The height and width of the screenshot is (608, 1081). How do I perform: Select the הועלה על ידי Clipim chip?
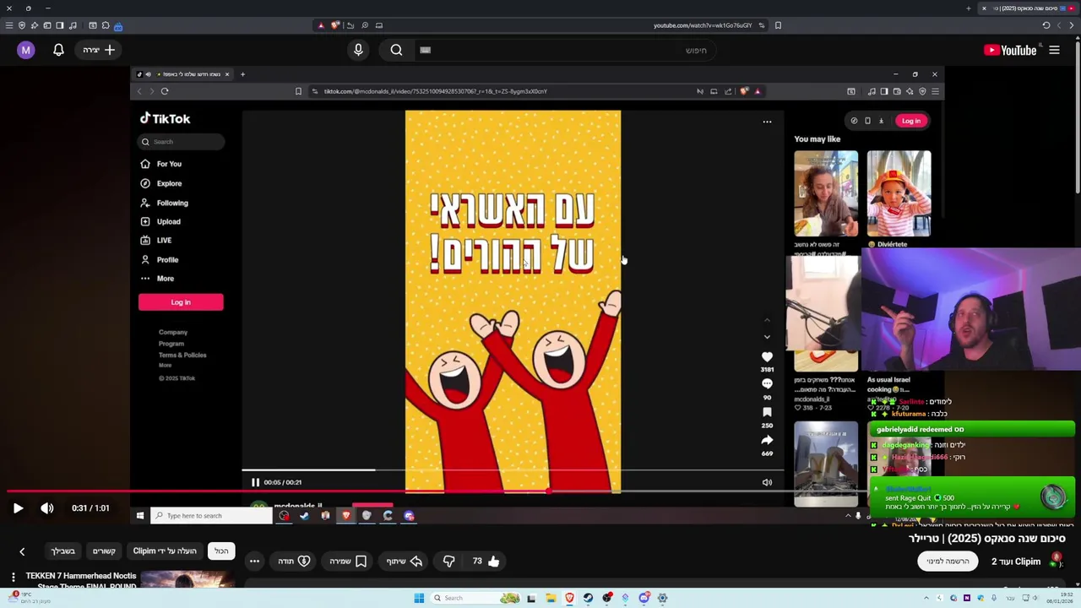coord(165,551)
